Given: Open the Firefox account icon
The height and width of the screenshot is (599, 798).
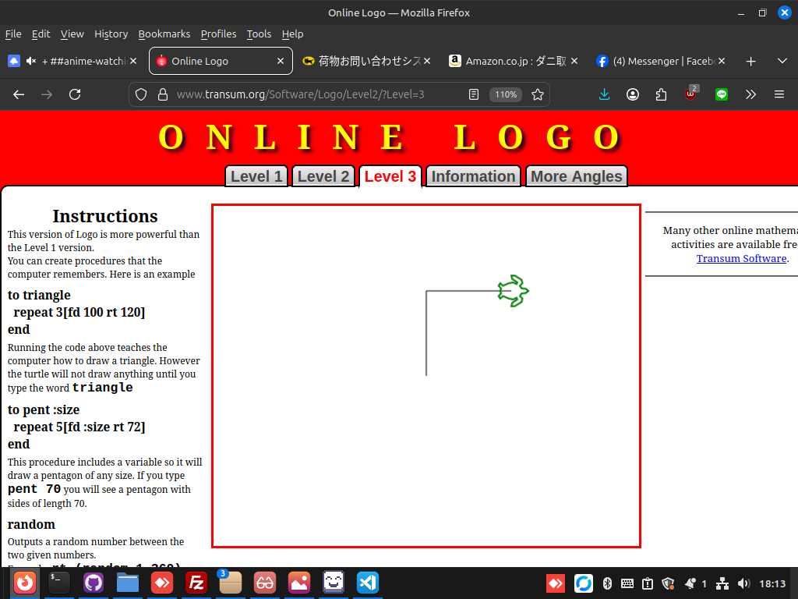Looking at the screenshot, I should [633, 94].
